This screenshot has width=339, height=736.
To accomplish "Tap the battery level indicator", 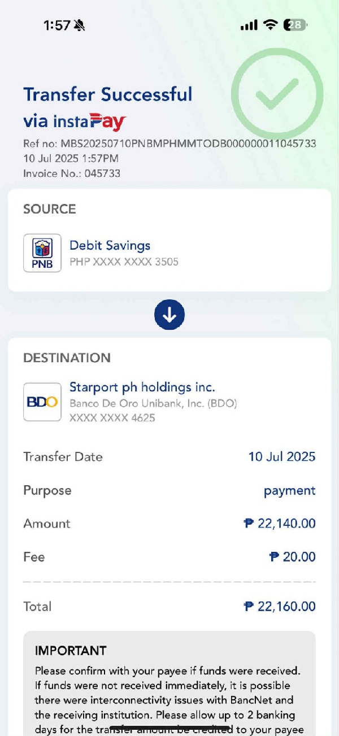I will pyautogui.click(x=296, y=25).
